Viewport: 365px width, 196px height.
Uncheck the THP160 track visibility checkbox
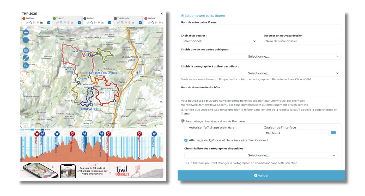click(49, 23)
